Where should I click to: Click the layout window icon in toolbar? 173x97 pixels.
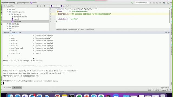[168, 3]
